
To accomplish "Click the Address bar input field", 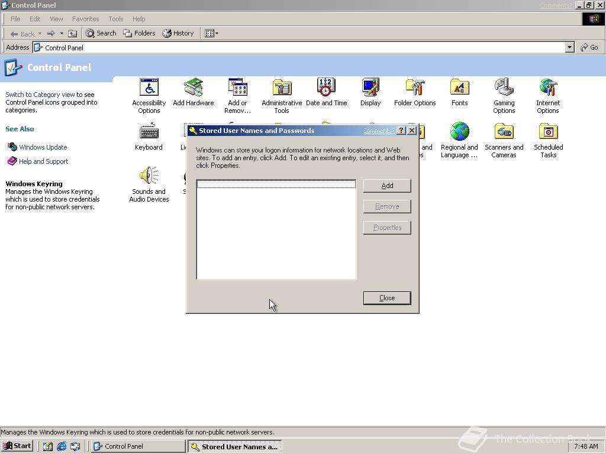I will point(299,47).
